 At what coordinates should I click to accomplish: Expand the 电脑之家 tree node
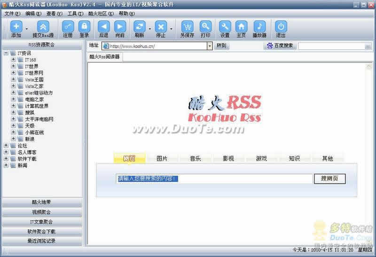tap(14, 99)
